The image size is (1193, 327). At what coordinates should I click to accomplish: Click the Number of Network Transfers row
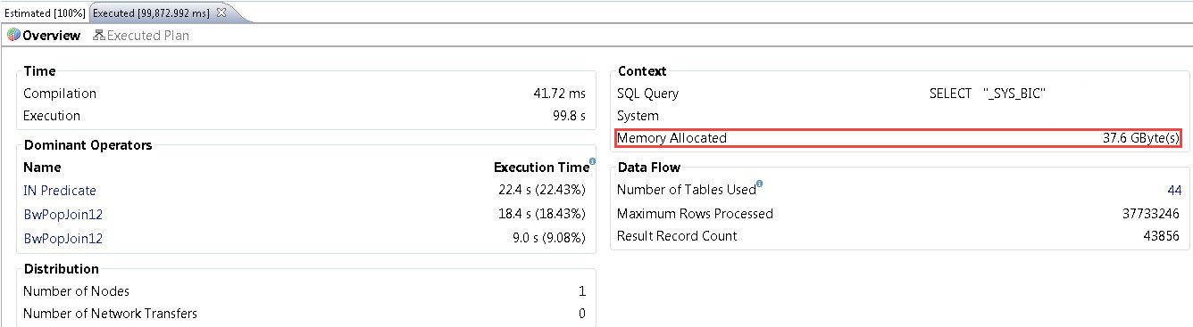(x=305, y=314)
